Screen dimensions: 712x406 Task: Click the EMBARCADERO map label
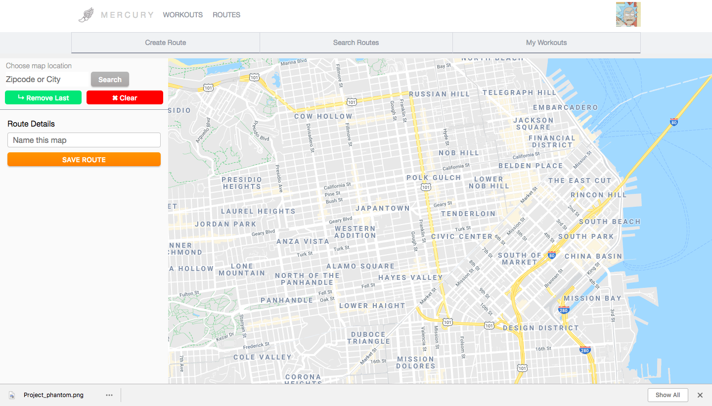[x=565, y=107]
